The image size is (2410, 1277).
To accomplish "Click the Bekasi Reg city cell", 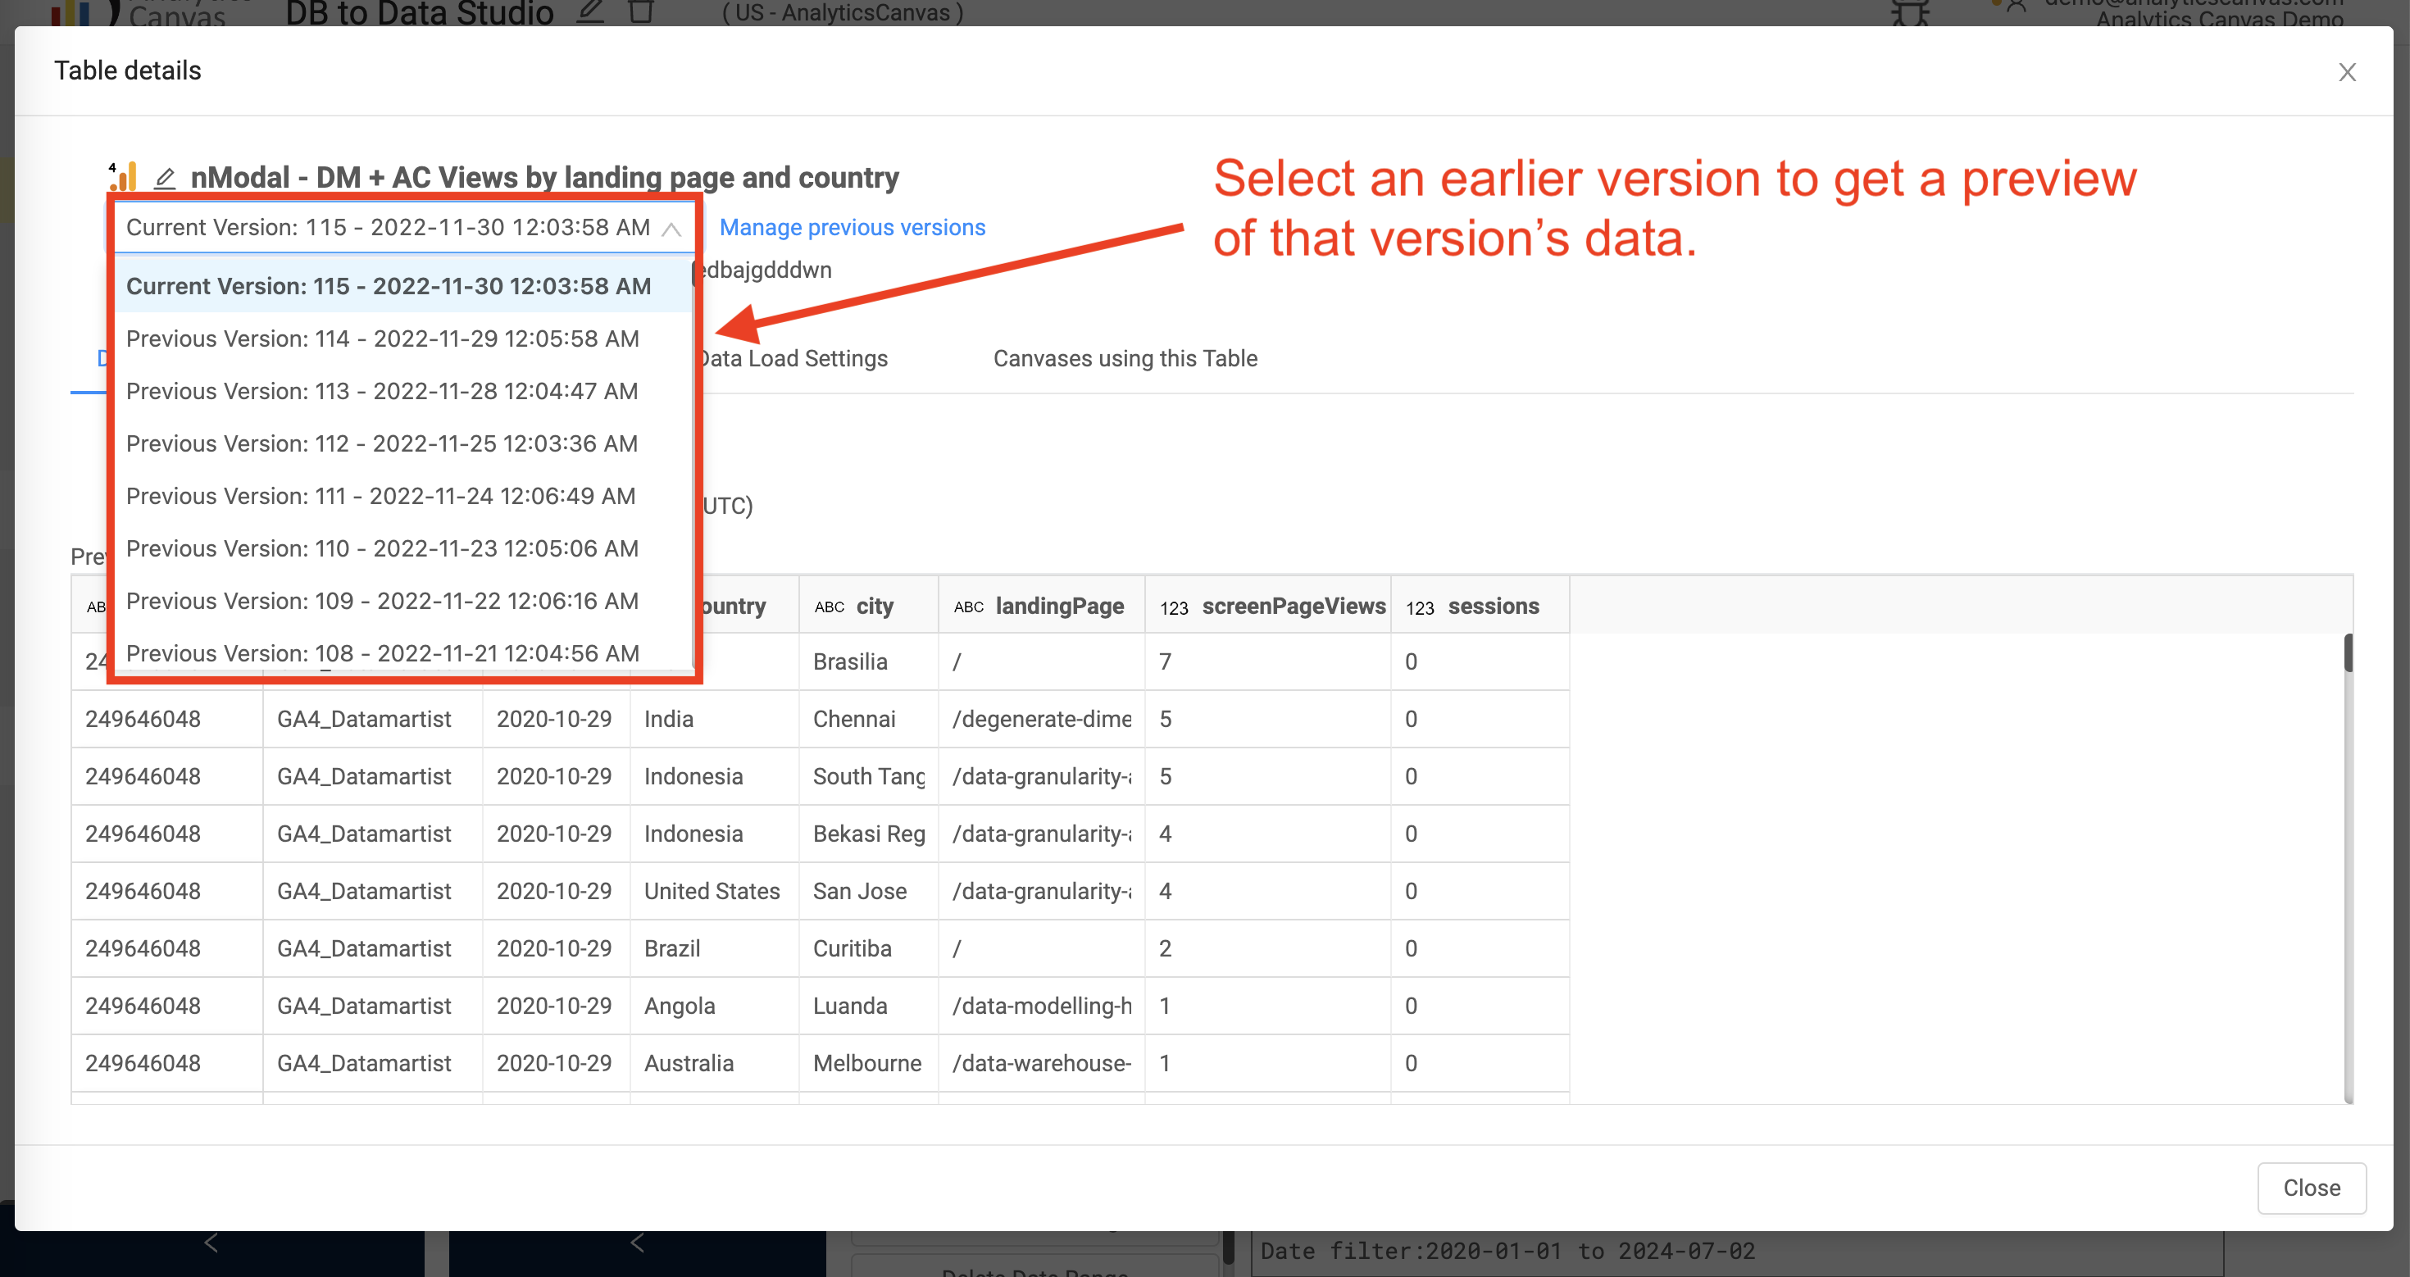I will tap(868, 834).
